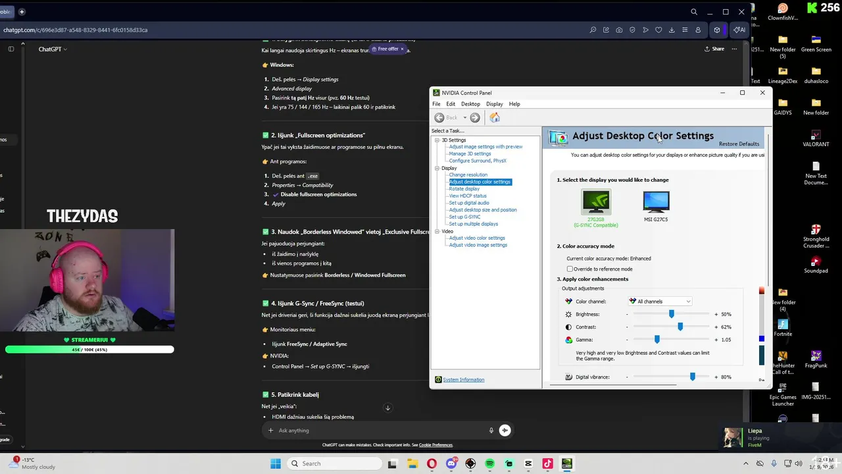Click the Brightness slider handle

[672, 314]
